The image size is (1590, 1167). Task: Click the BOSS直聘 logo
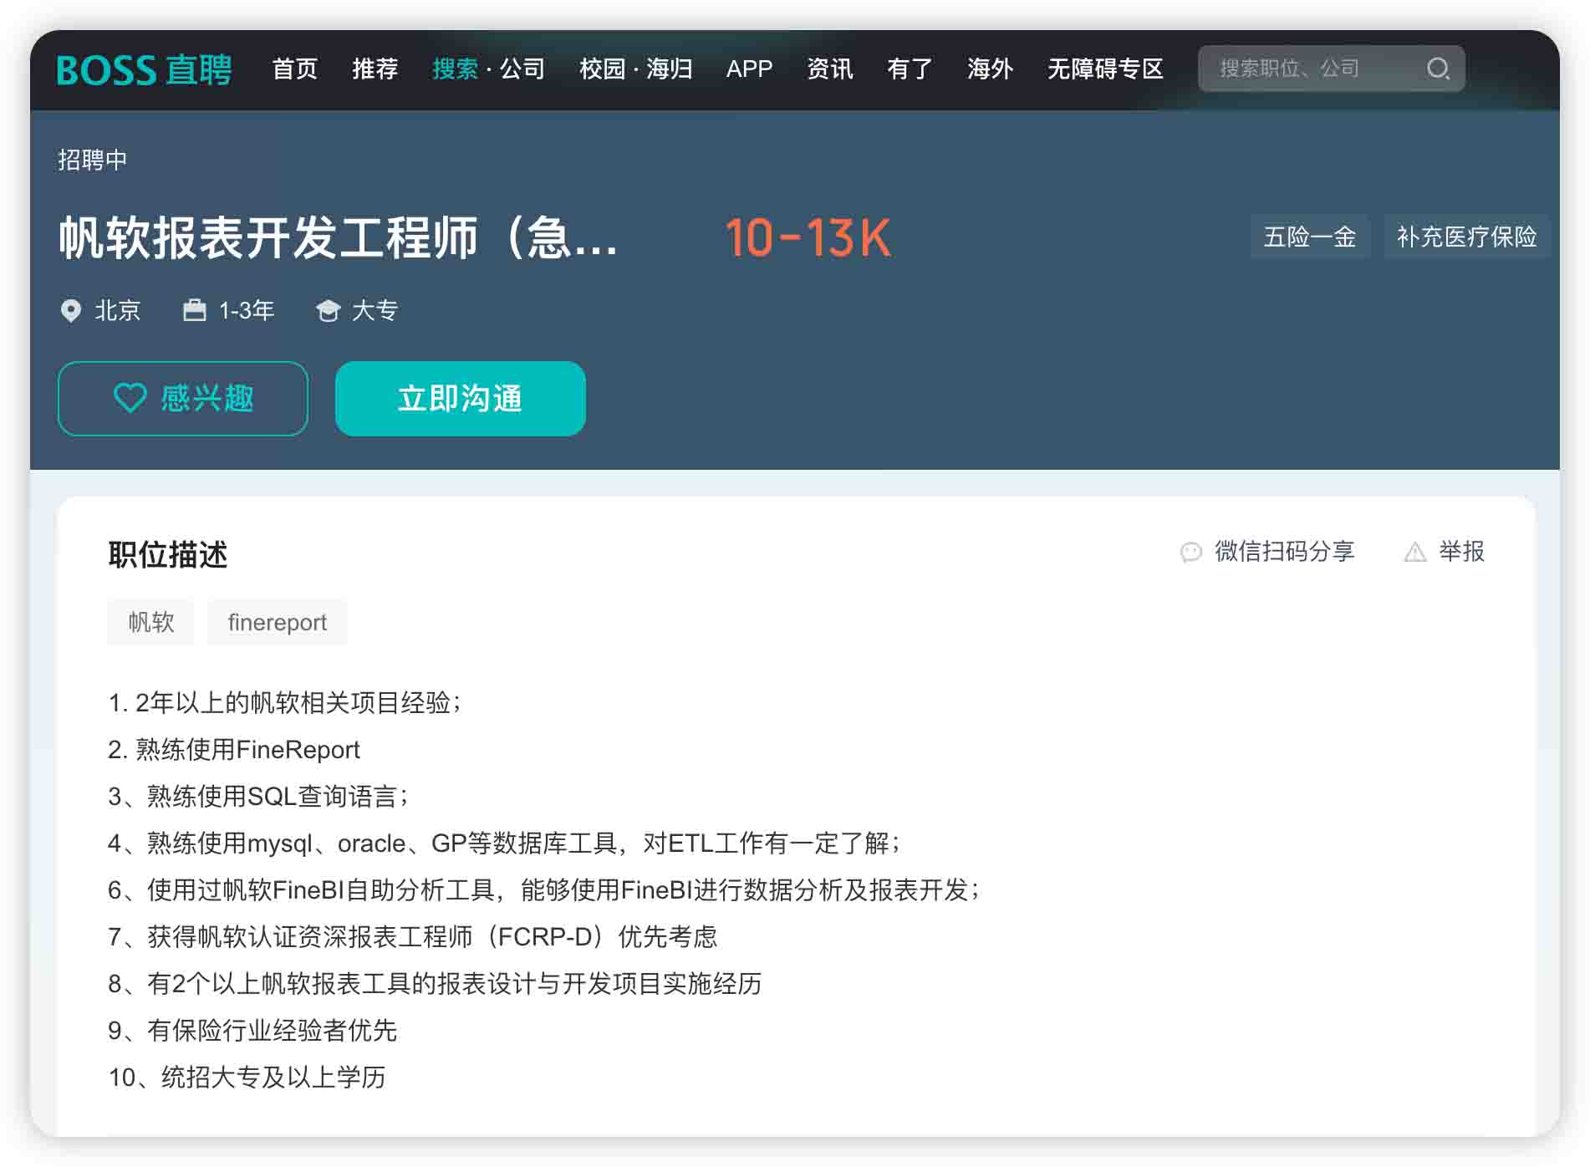[x=145, y=69]
